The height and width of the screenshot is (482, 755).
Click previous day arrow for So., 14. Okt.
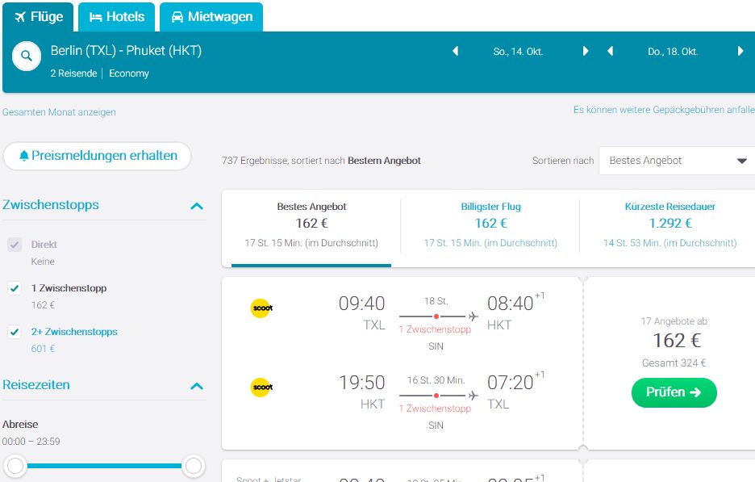[455, 51]
